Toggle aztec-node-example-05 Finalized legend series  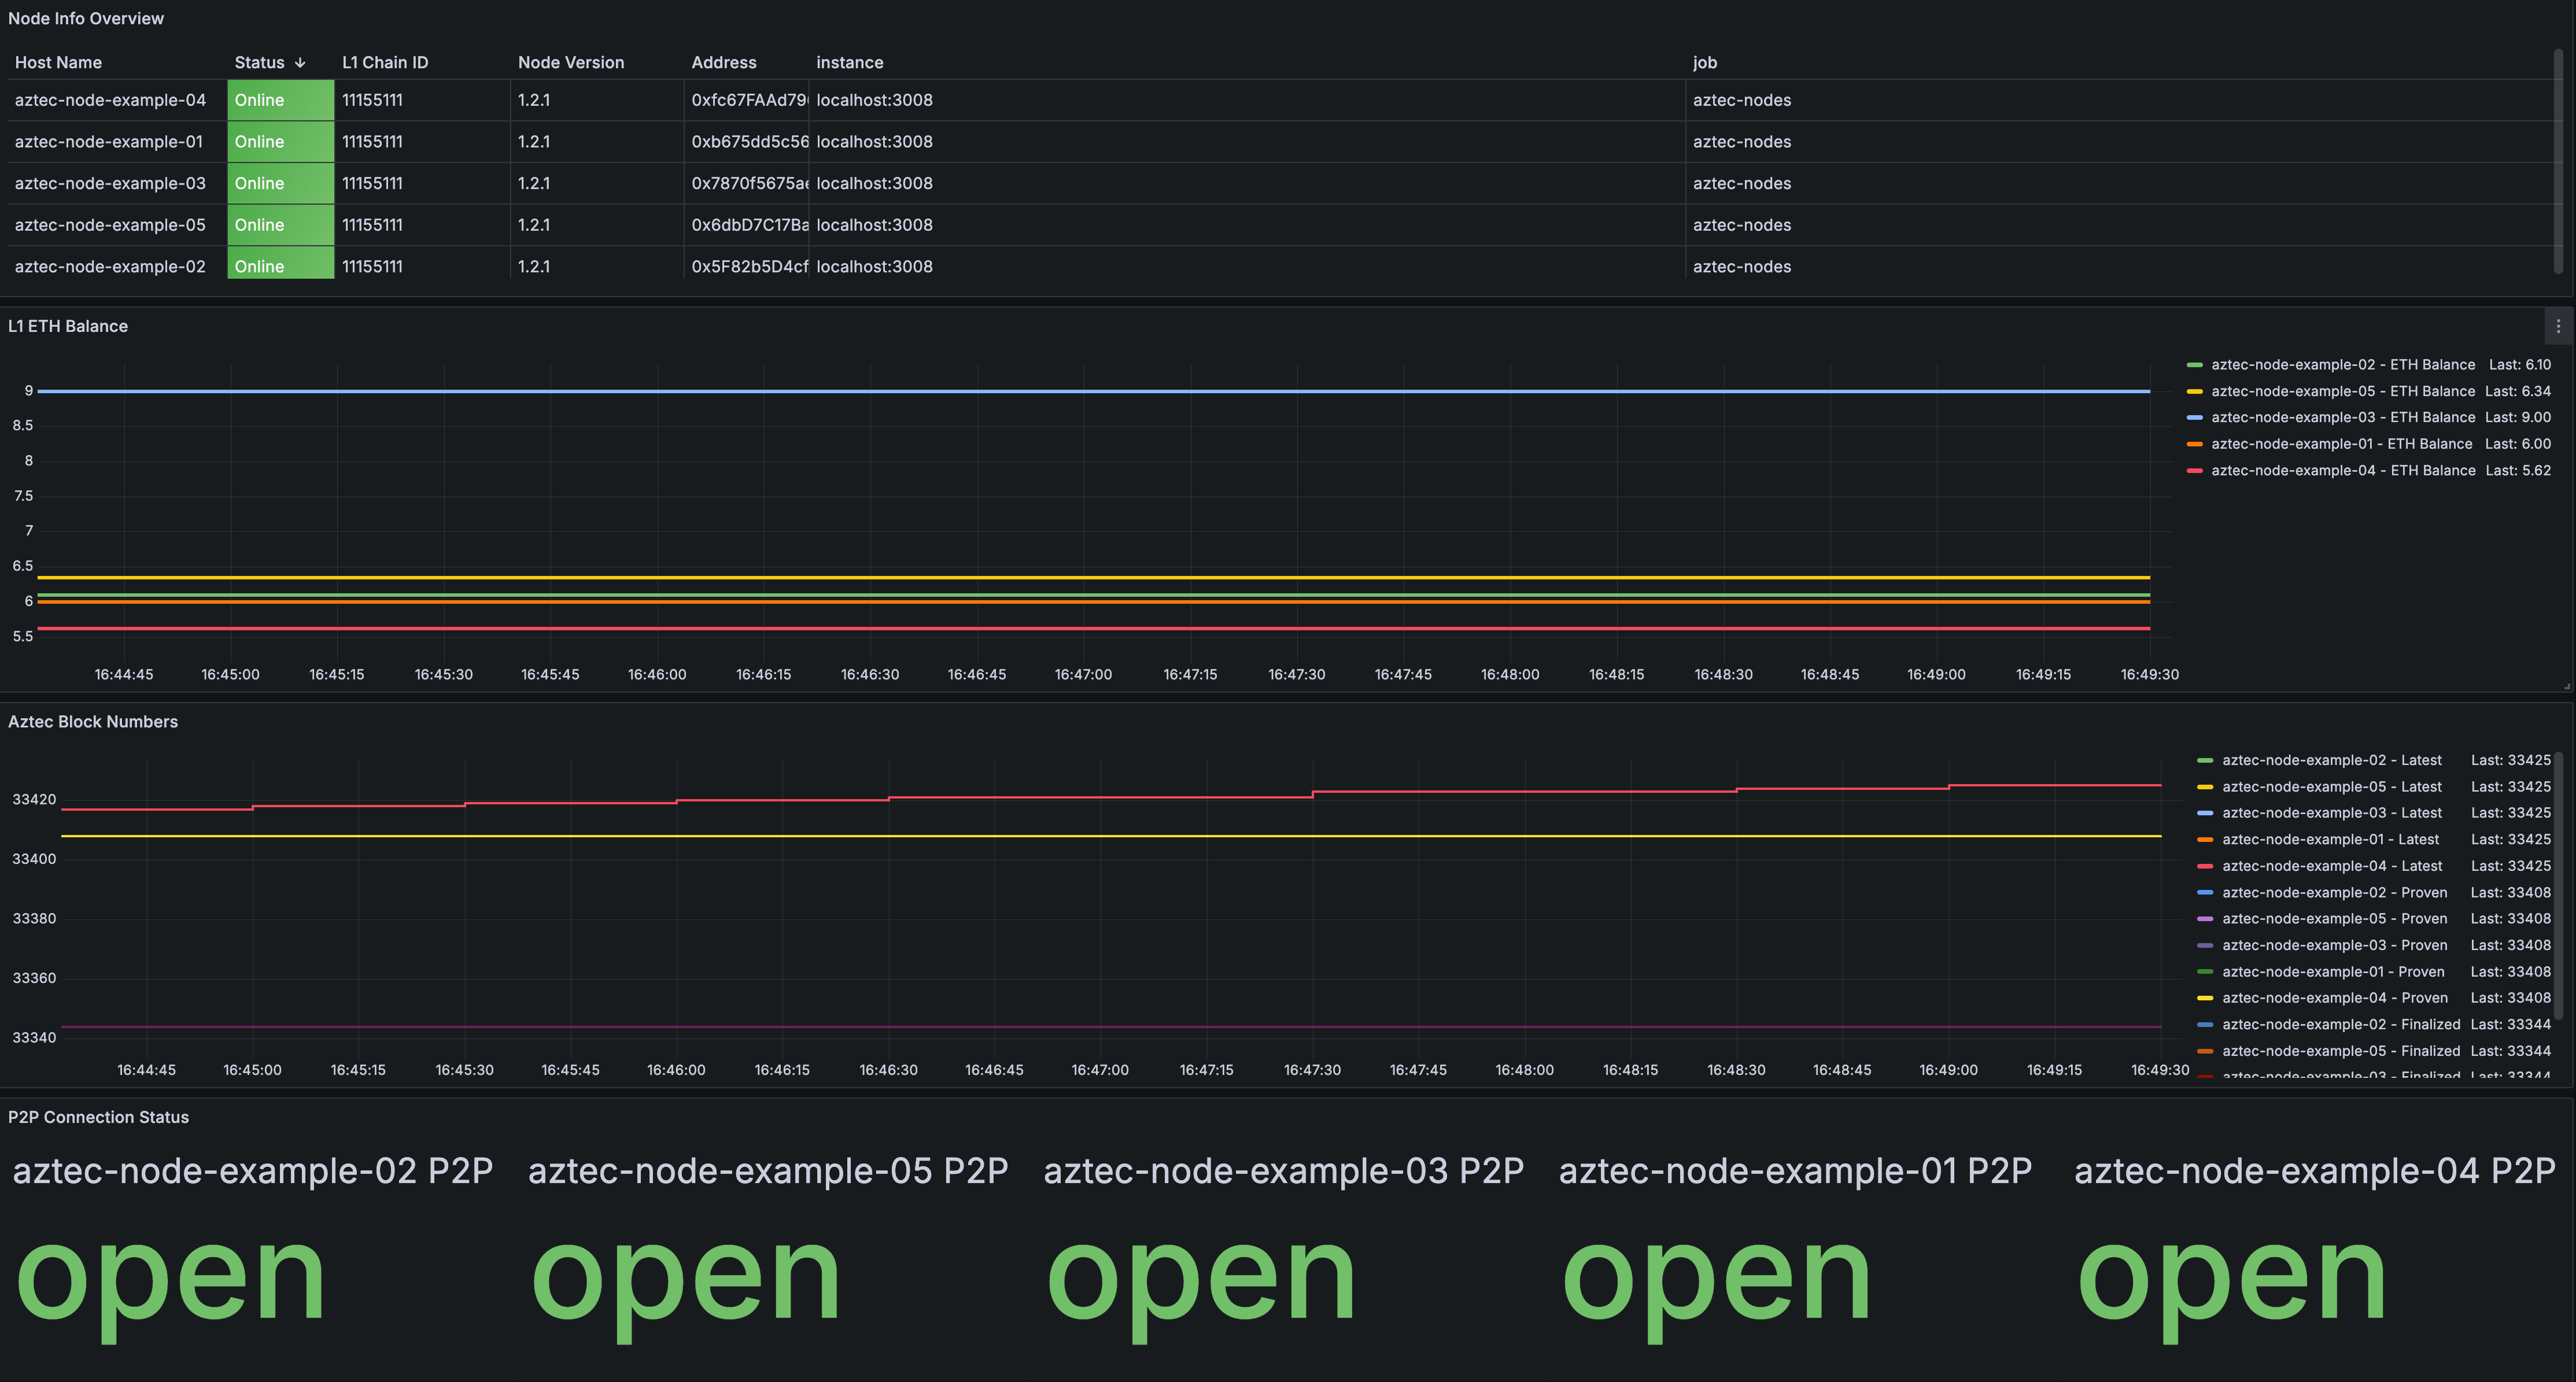[x=2341, y=1050]
